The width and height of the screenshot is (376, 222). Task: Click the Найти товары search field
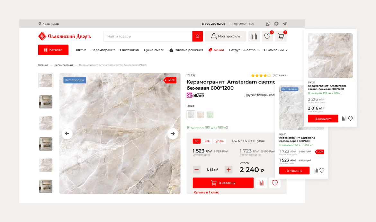[x=148, y=36]
